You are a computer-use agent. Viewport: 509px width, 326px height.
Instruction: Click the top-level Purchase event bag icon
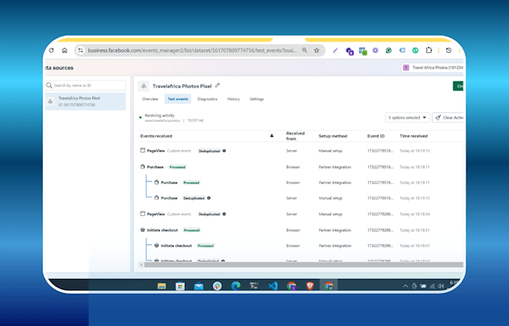[x=142, y=167]
